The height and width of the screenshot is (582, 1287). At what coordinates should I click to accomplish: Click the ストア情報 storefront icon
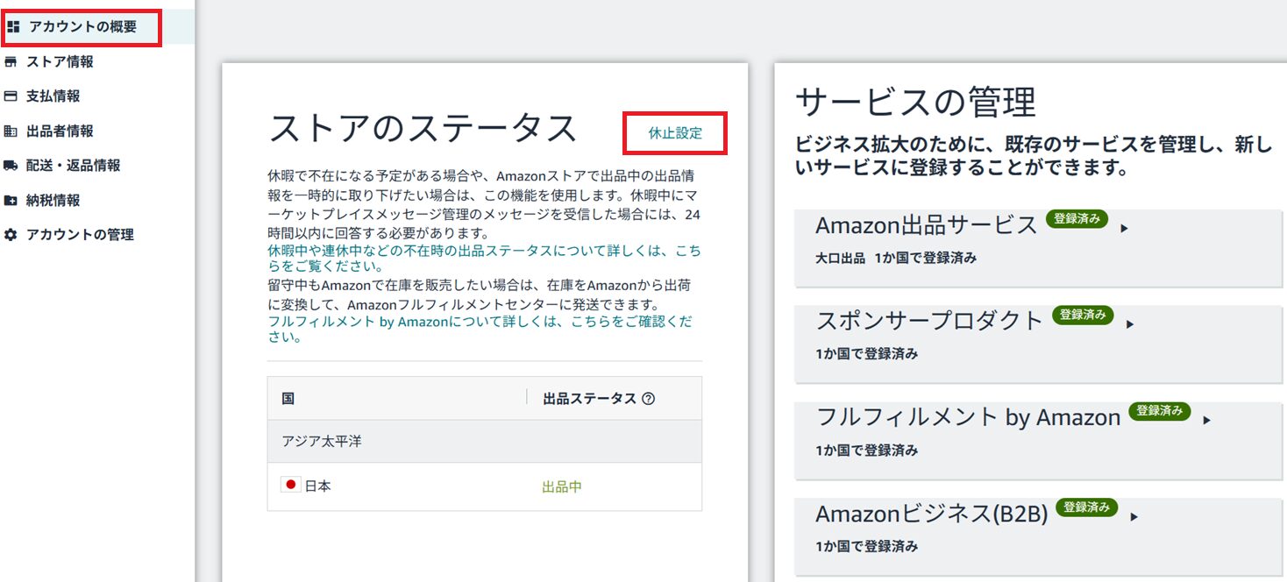pyautogui.click(x=11, y=62)
